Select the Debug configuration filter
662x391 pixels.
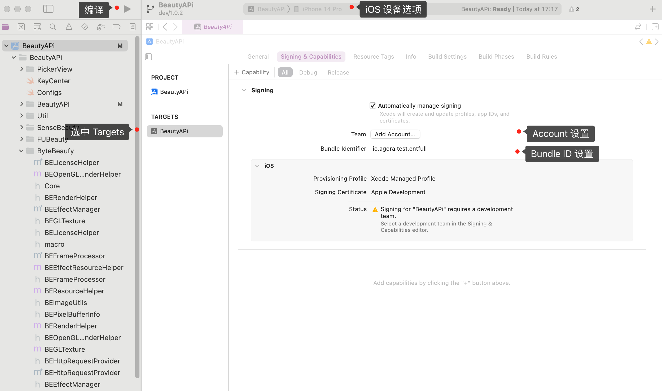308,72
